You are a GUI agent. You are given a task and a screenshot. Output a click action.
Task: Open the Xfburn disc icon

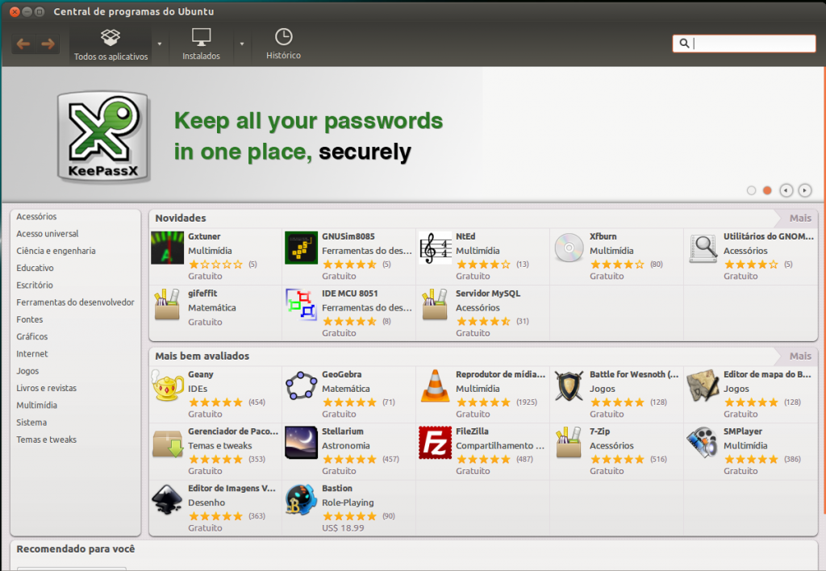click(569, 248)
